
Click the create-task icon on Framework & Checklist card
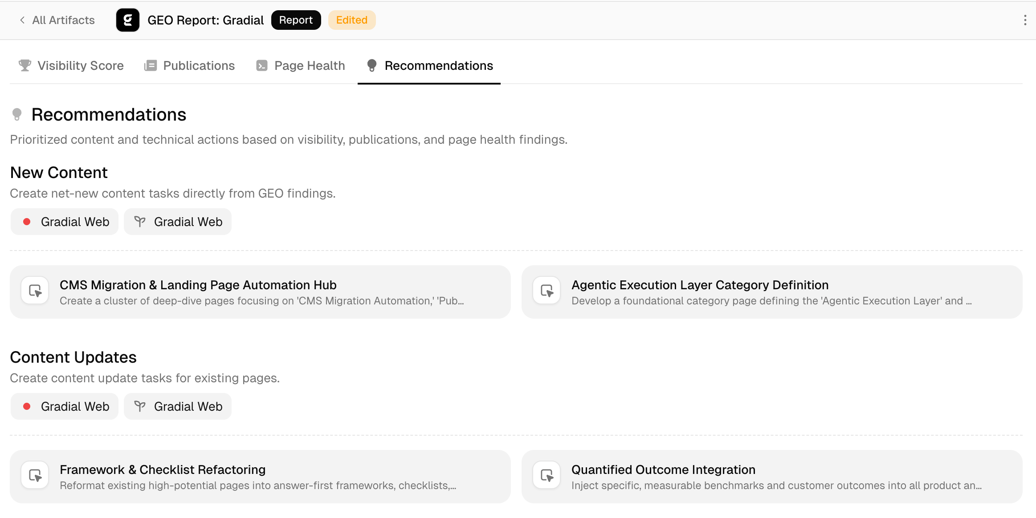tap(35, 475)
